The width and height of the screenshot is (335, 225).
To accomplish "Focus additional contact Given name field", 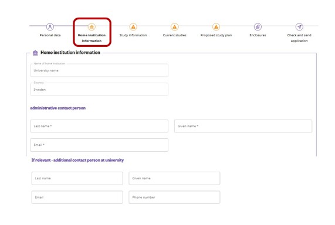I will coord(174,178).
